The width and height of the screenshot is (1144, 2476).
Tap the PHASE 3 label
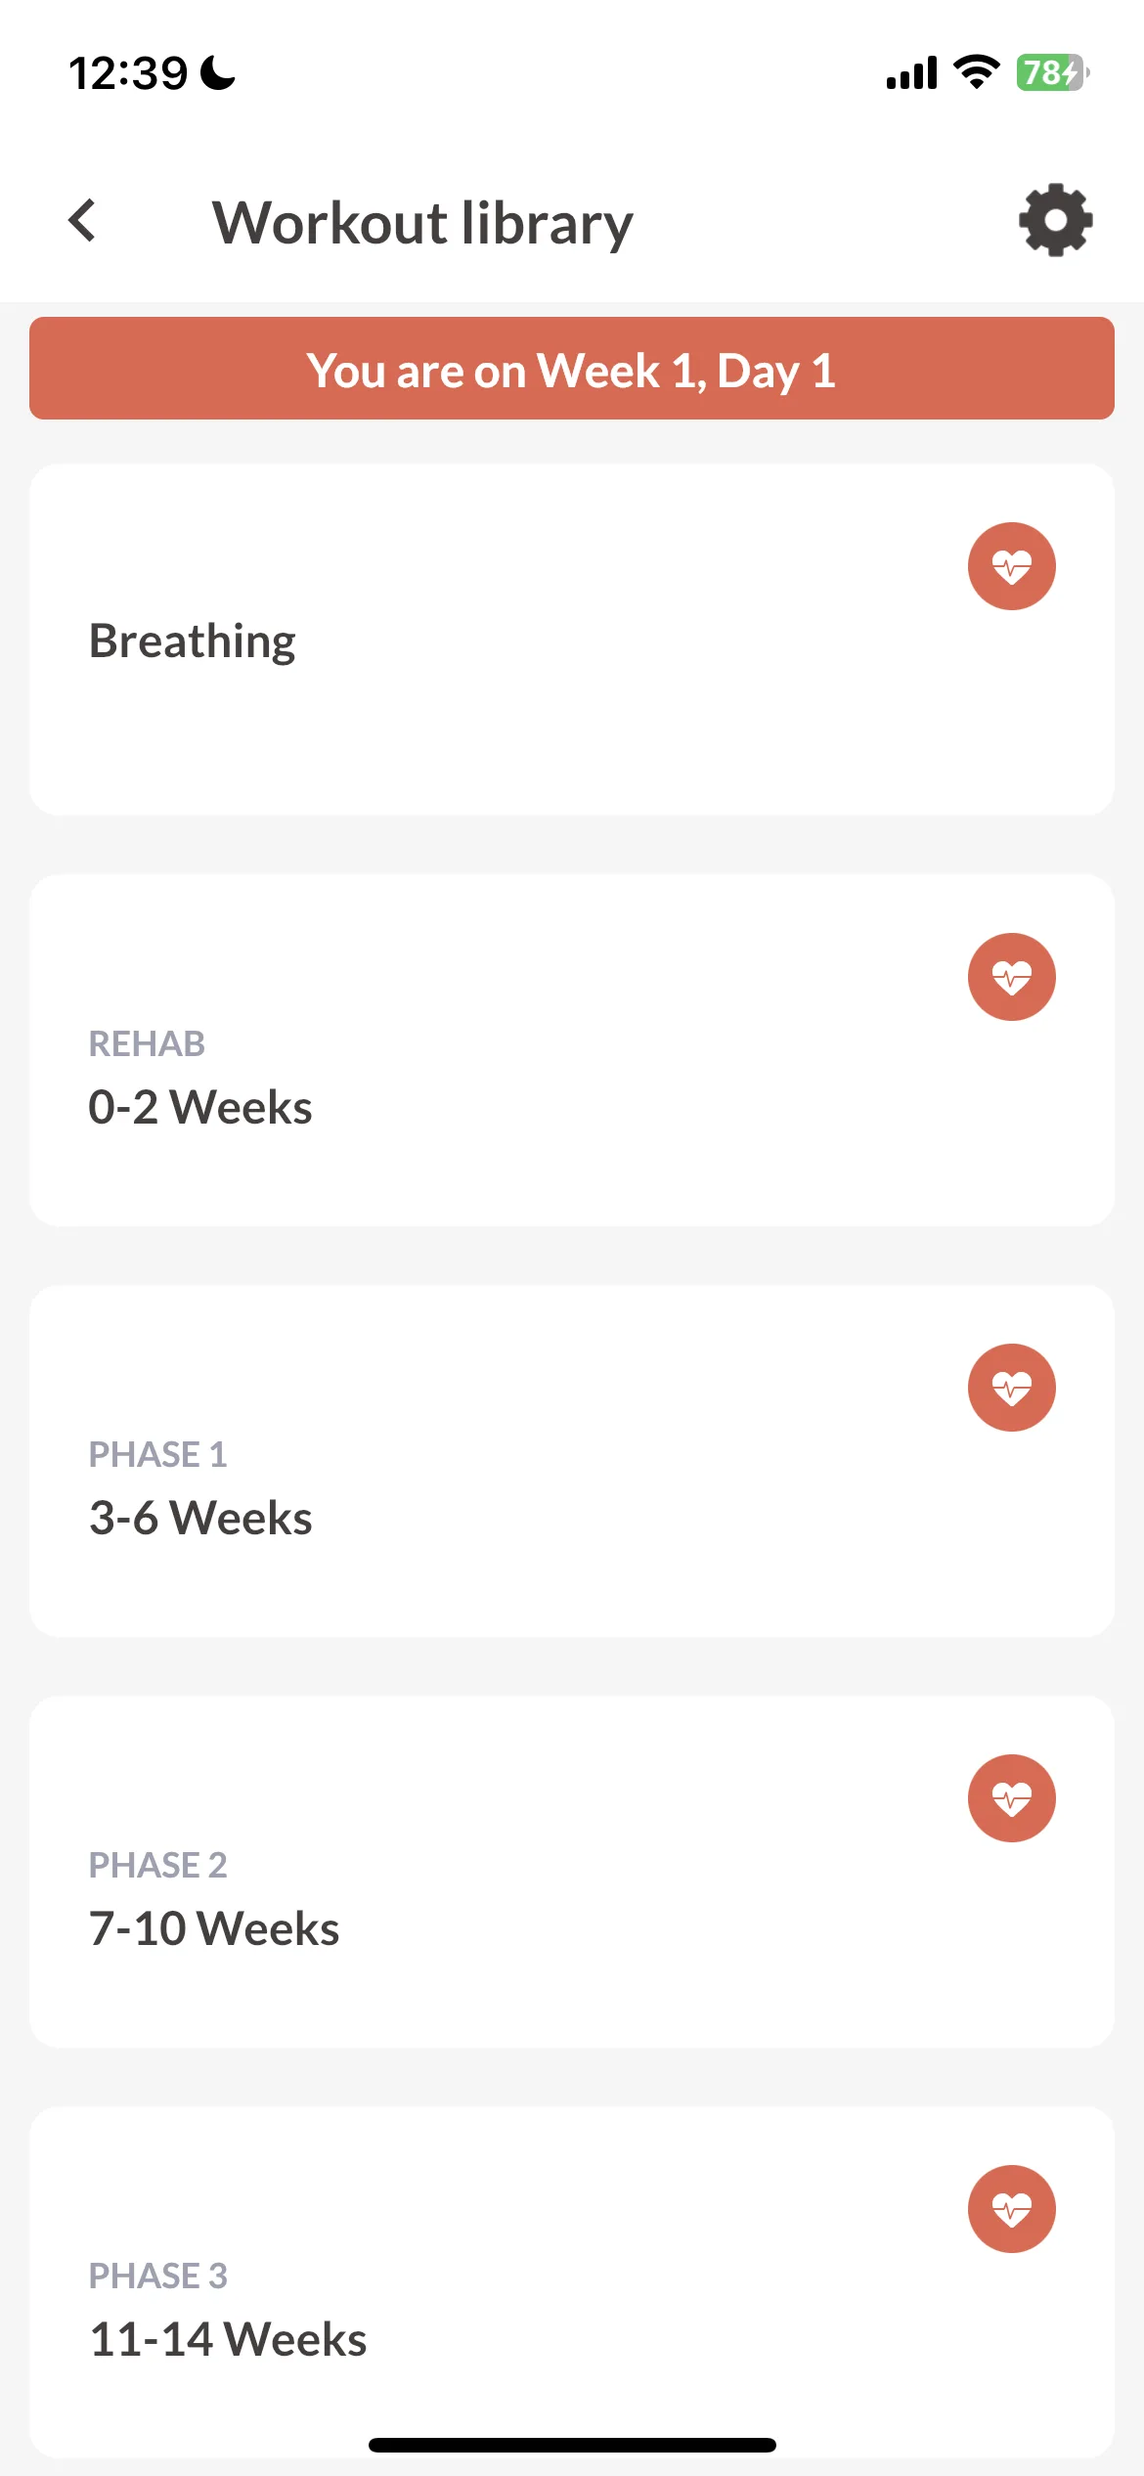tap(157, 2276)
